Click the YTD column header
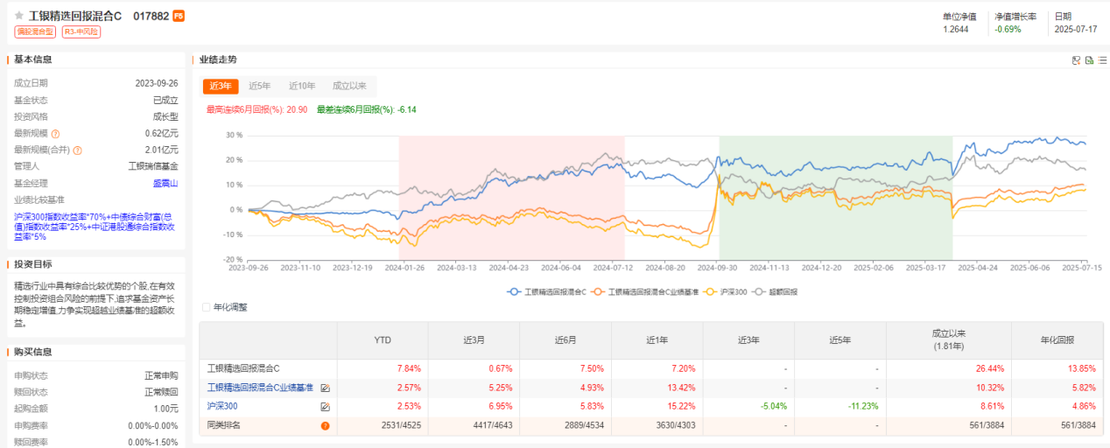The width and height of the screenshot is (1110, 448). (x=383, y=340)
